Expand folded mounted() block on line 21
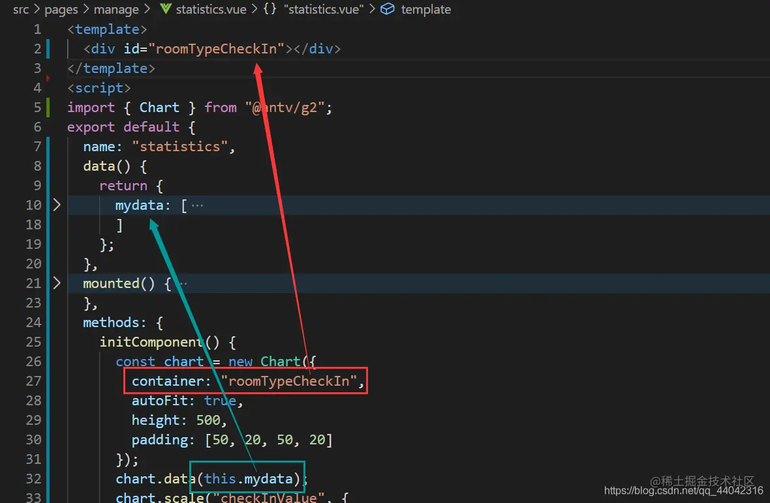 point(57,283)
